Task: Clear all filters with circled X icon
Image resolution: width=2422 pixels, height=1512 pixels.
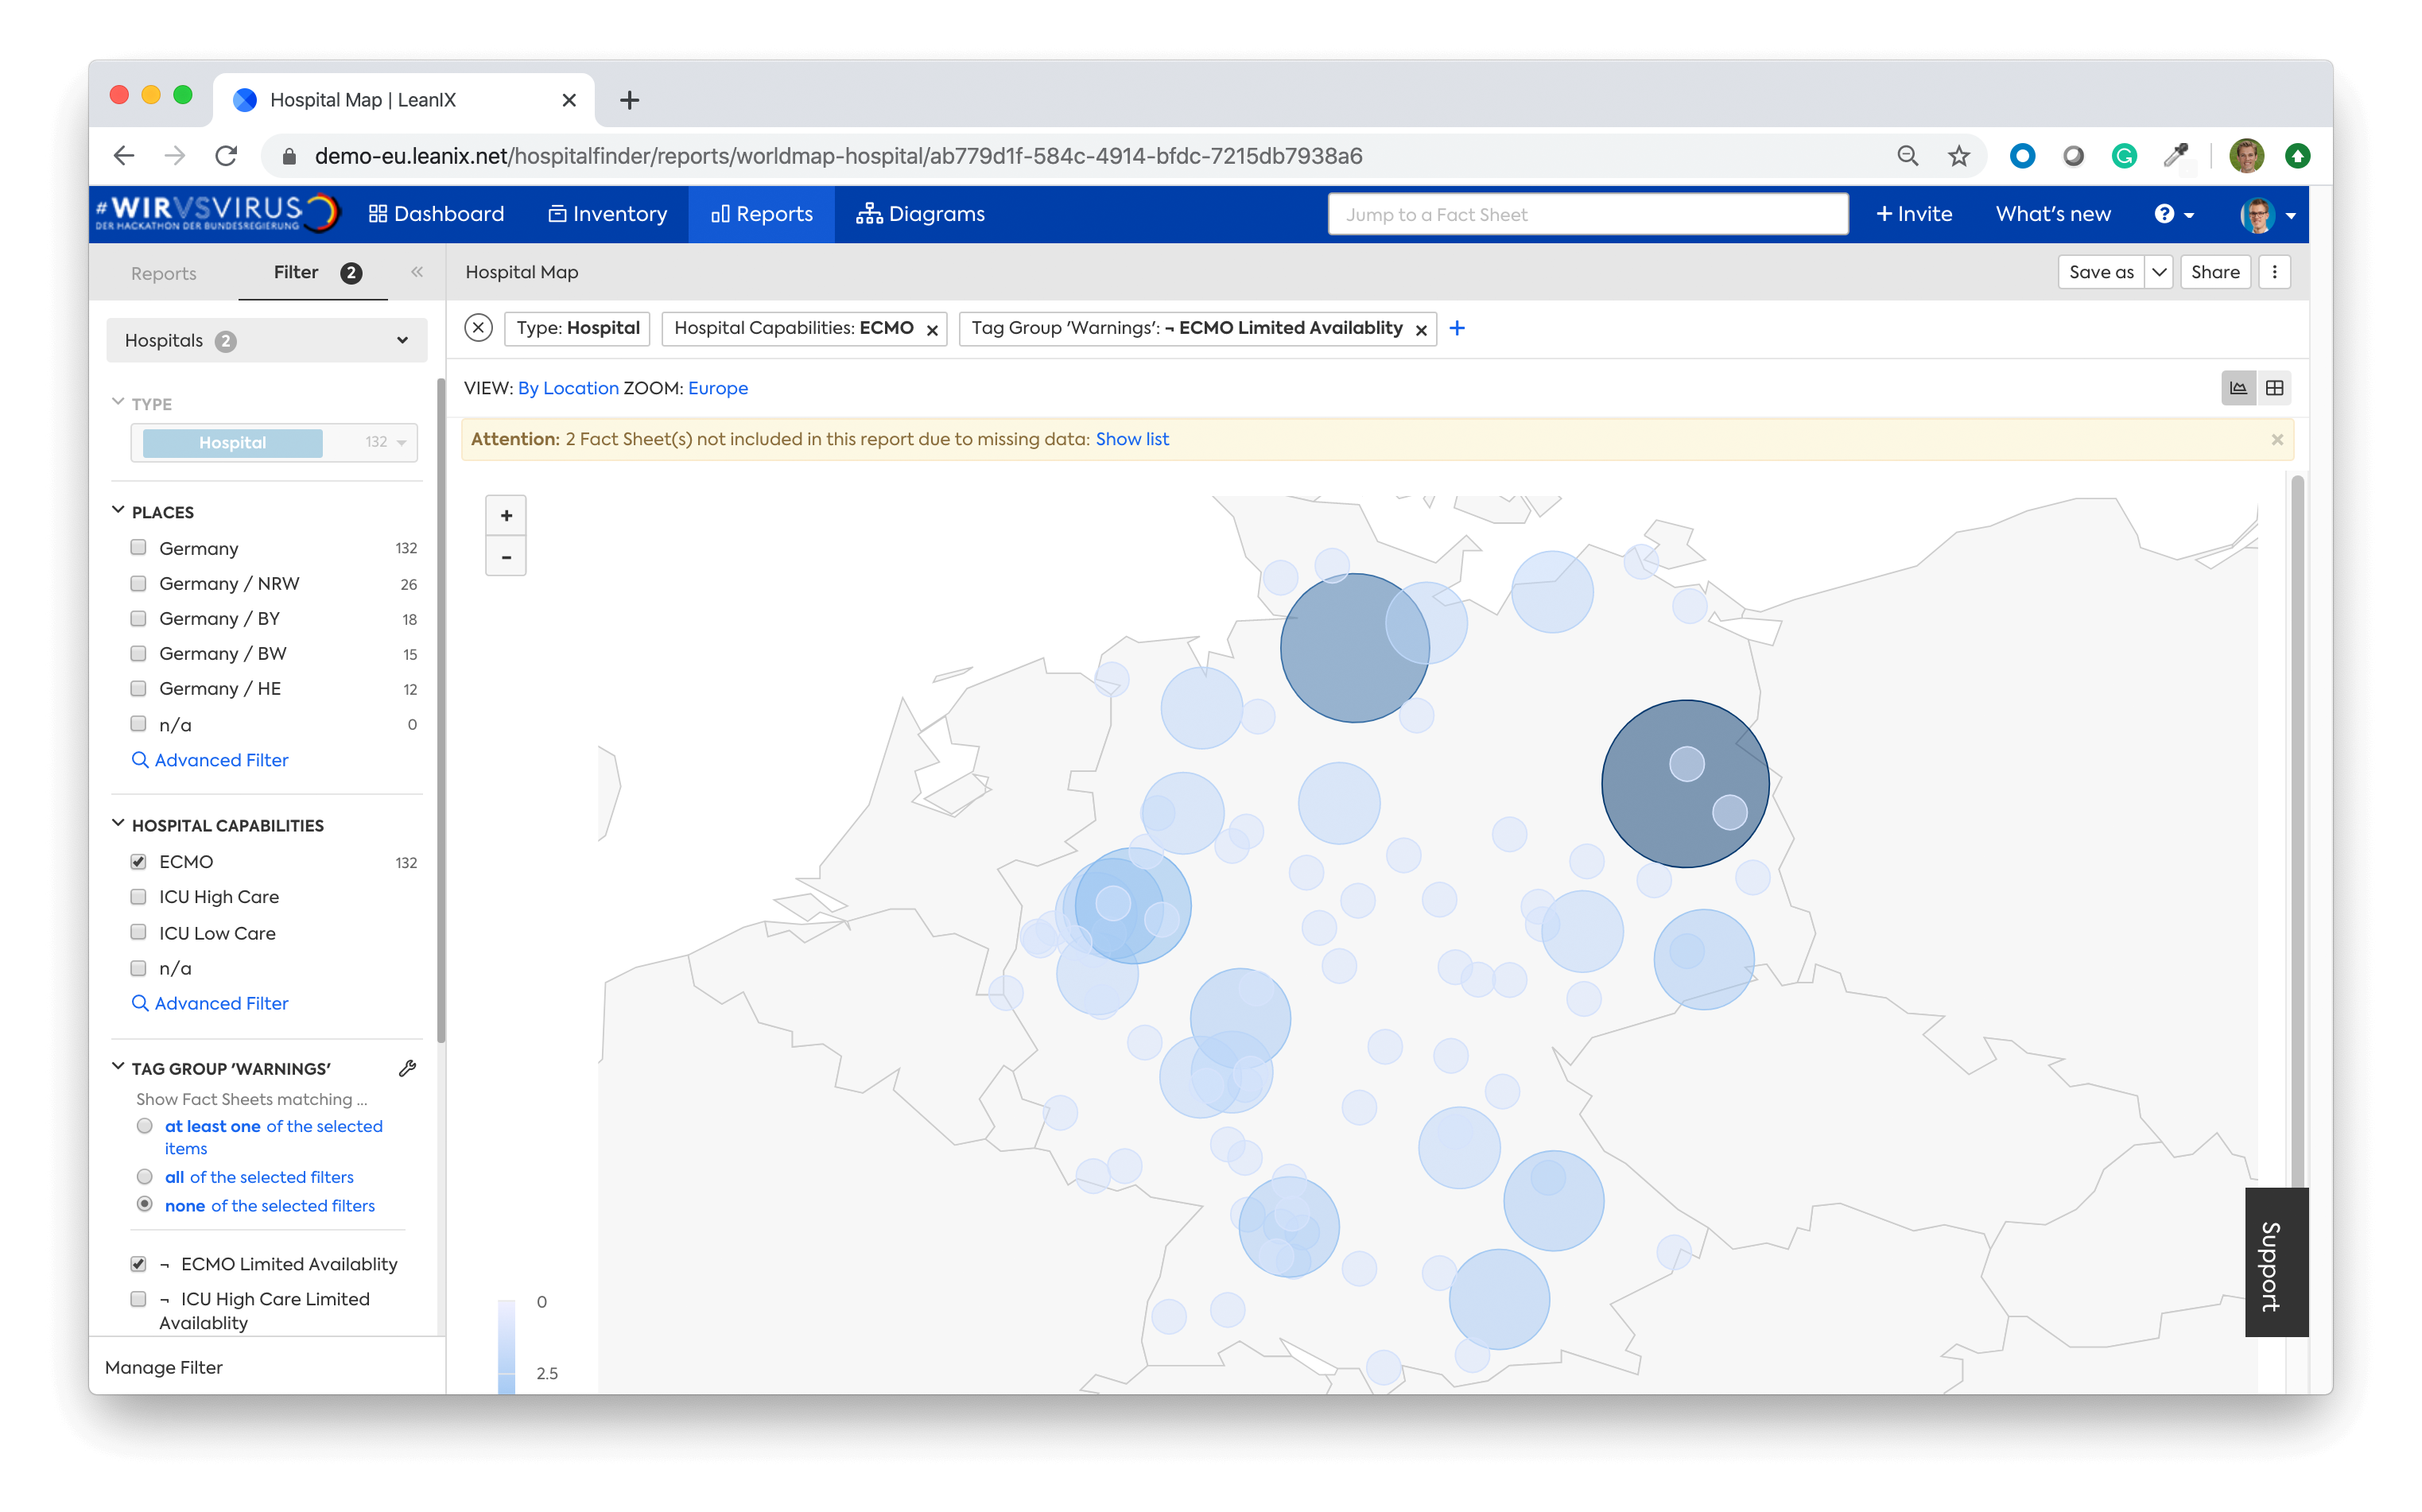Action: coord(479,328)
